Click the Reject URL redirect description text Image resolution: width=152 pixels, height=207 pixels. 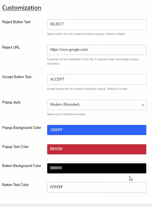93,61
